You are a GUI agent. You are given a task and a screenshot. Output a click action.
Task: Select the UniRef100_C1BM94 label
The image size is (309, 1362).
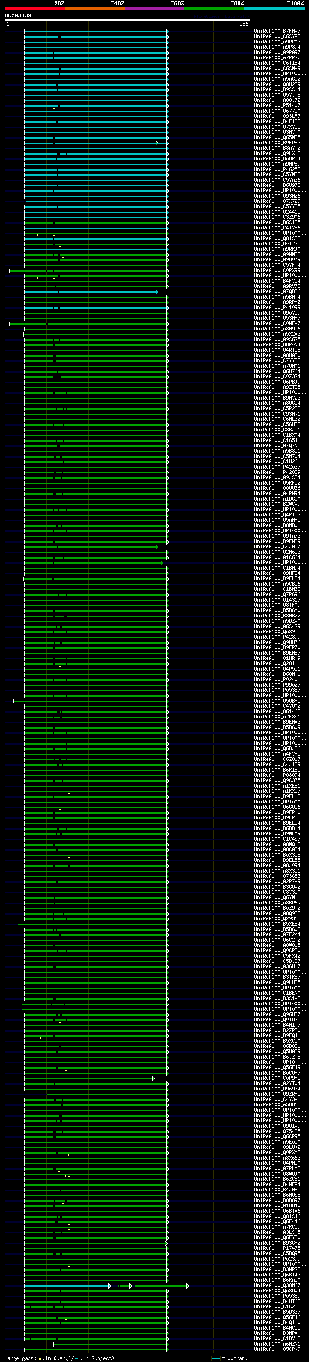(277, 568)
